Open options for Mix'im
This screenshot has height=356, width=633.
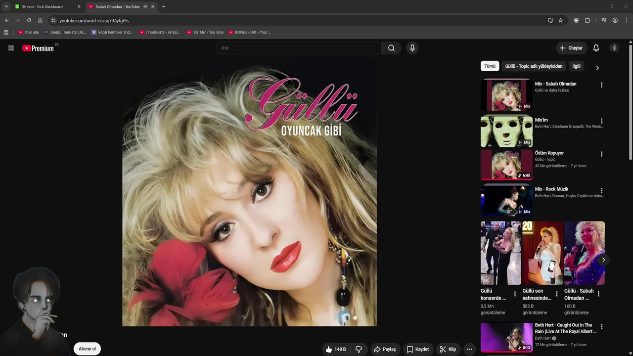click(601, 121)
